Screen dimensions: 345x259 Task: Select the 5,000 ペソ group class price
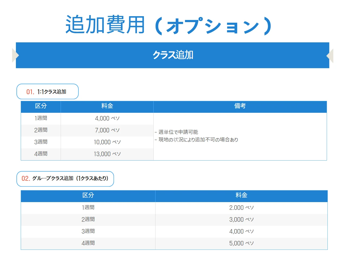tap(241, 243)
